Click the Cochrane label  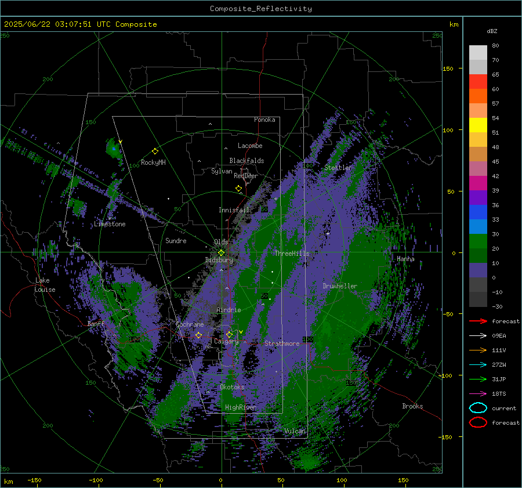click(x=190, y=324)
